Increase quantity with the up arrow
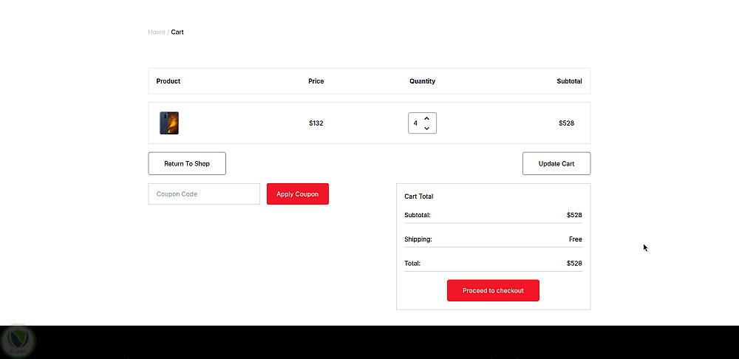739x359 pixels. (427, 118)
